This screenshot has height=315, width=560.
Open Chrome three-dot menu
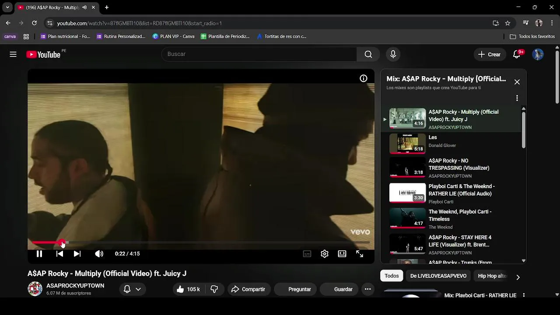coord(552,23)
